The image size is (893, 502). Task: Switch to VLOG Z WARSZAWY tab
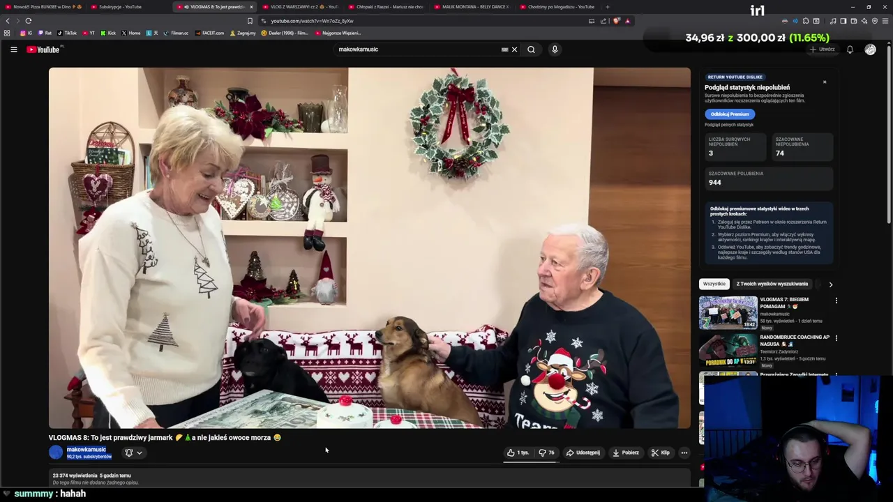pos(301,7)
